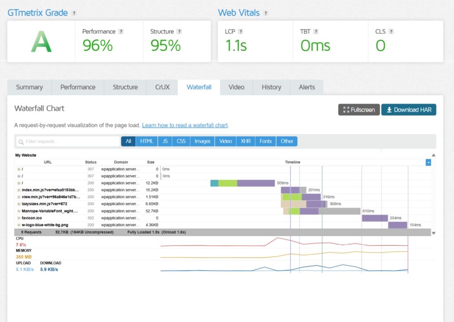Click the 509ms timing bar of root document

[243, 183]
